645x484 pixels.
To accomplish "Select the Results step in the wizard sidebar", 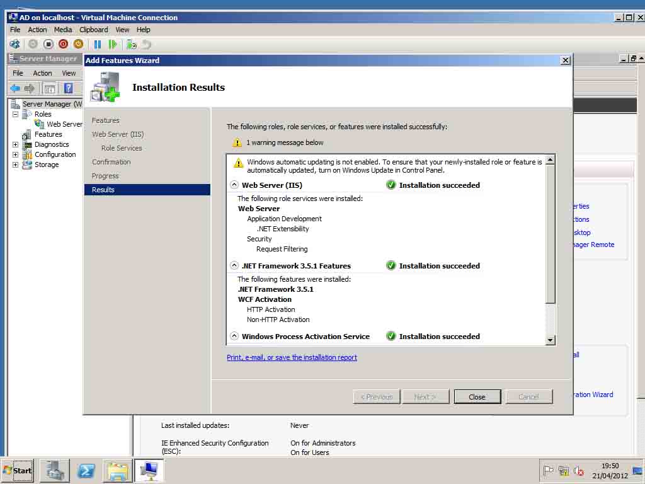I will [x=103, y=190].
